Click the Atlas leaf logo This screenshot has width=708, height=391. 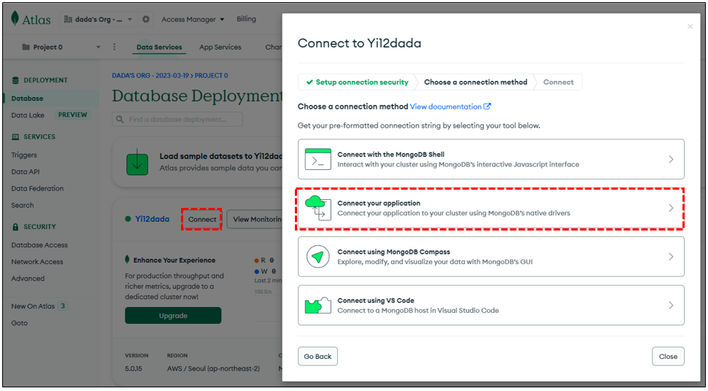click(x=15, y=19)
